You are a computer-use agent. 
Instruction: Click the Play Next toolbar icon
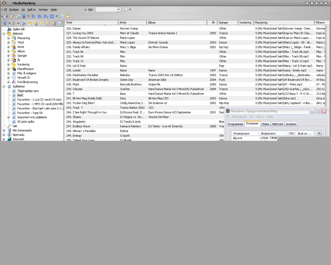coord(40,16)
